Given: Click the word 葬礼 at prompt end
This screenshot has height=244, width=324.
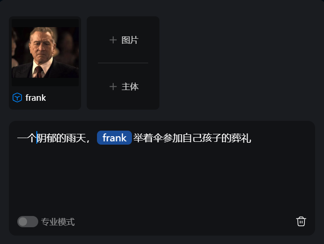Looking at the screenshot, I should (241, 138).
